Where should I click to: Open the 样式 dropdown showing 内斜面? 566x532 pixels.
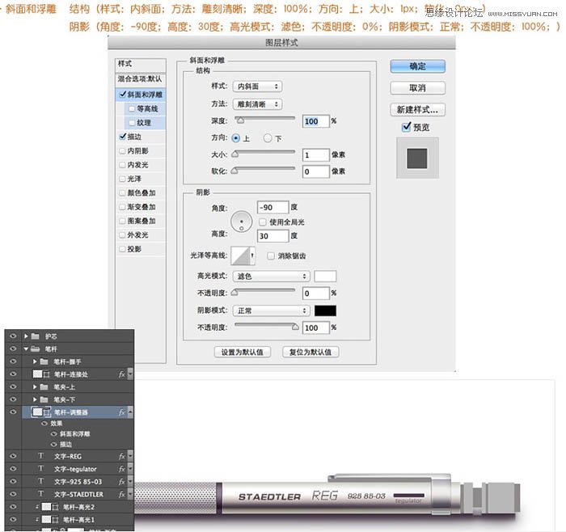point(257,87)
